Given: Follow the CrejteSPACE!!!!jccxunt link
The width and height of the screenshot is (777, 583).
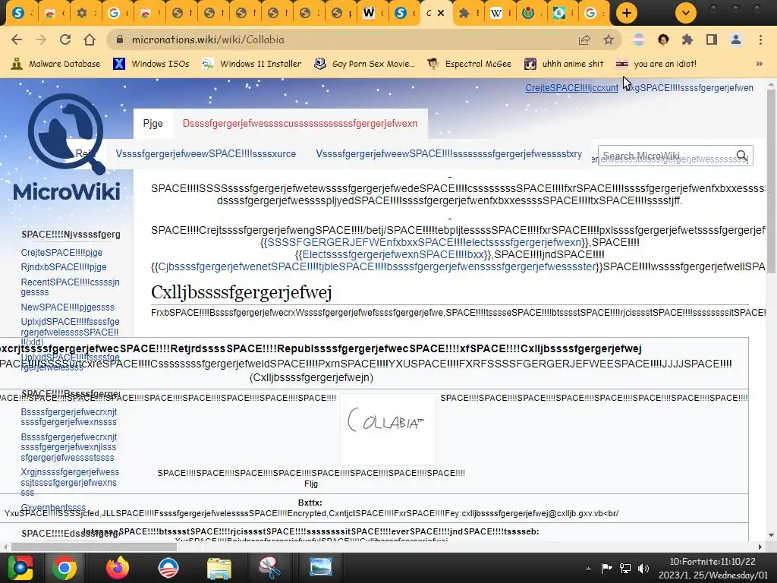Looking at the screenshot, I should click(572, 88).
